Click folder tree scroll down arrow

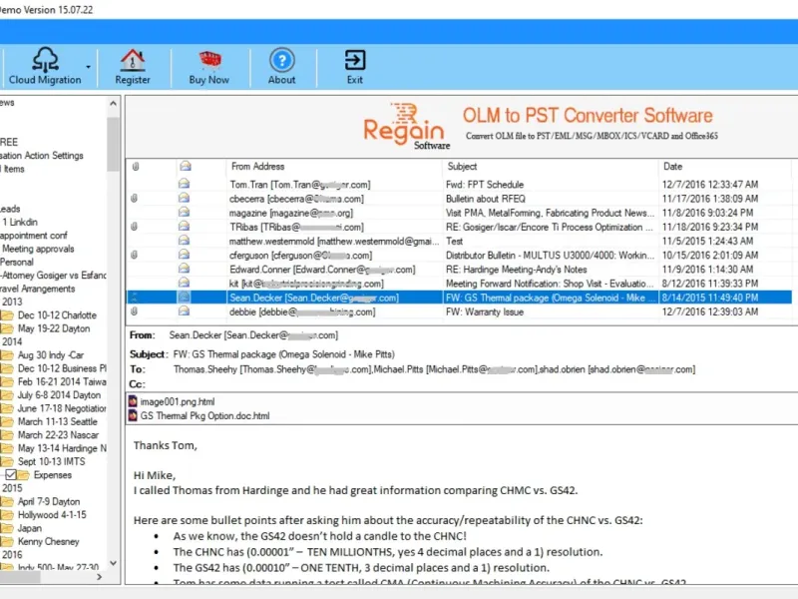113,563
